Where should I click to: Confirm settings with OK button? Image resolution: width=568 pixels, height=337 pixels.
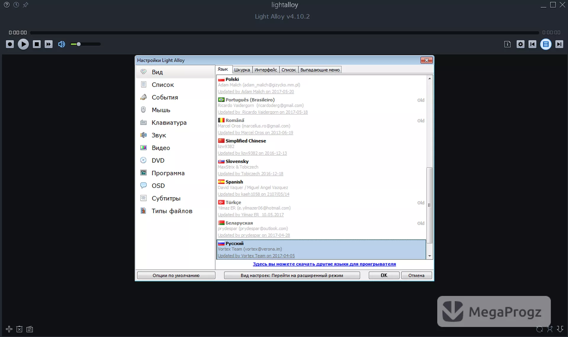[x=384, y=275]
